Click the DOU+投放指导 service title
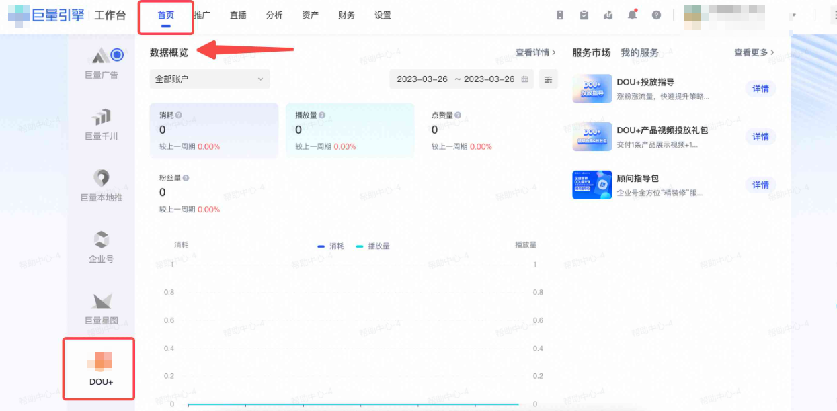This screenshot has width=837, height=411. point(645,83)
